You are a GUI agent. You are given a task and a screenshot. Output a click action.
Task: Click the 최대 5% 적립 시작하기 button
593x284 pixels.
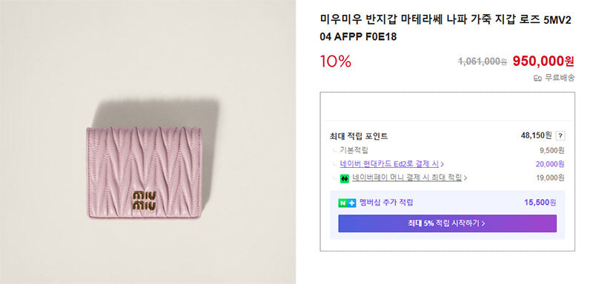tap(448, 223)
